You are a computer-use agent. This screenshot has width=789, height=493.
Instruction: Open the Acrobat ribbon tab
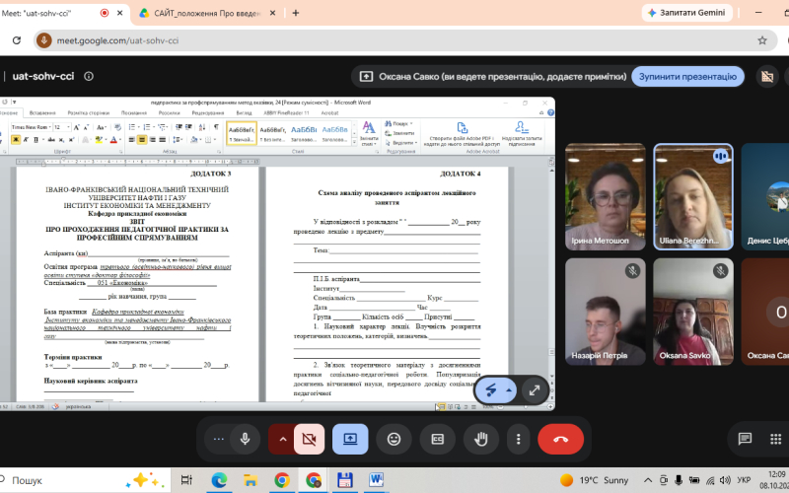click(x=329, y=112)
